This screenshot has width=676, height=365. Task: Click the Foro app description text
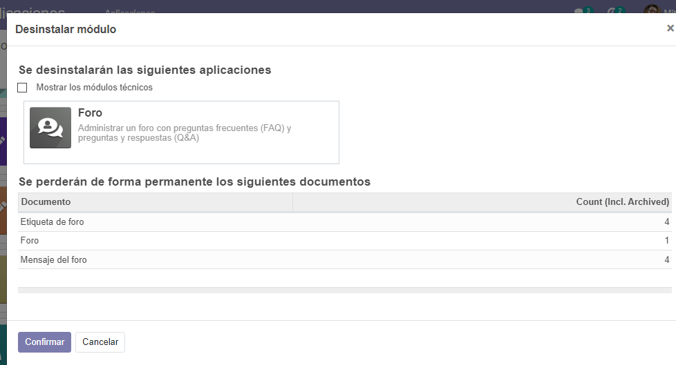tap(185, 133)
